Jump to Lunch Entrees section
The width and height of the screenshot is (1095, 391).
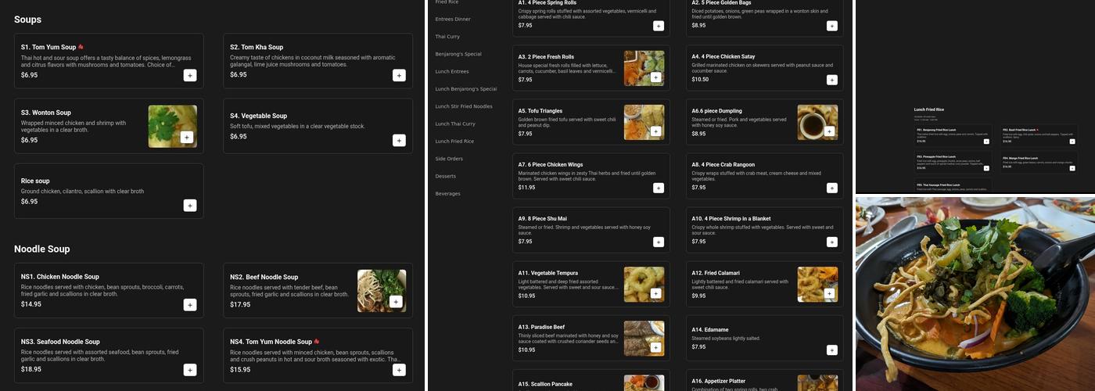pos(452,71)
